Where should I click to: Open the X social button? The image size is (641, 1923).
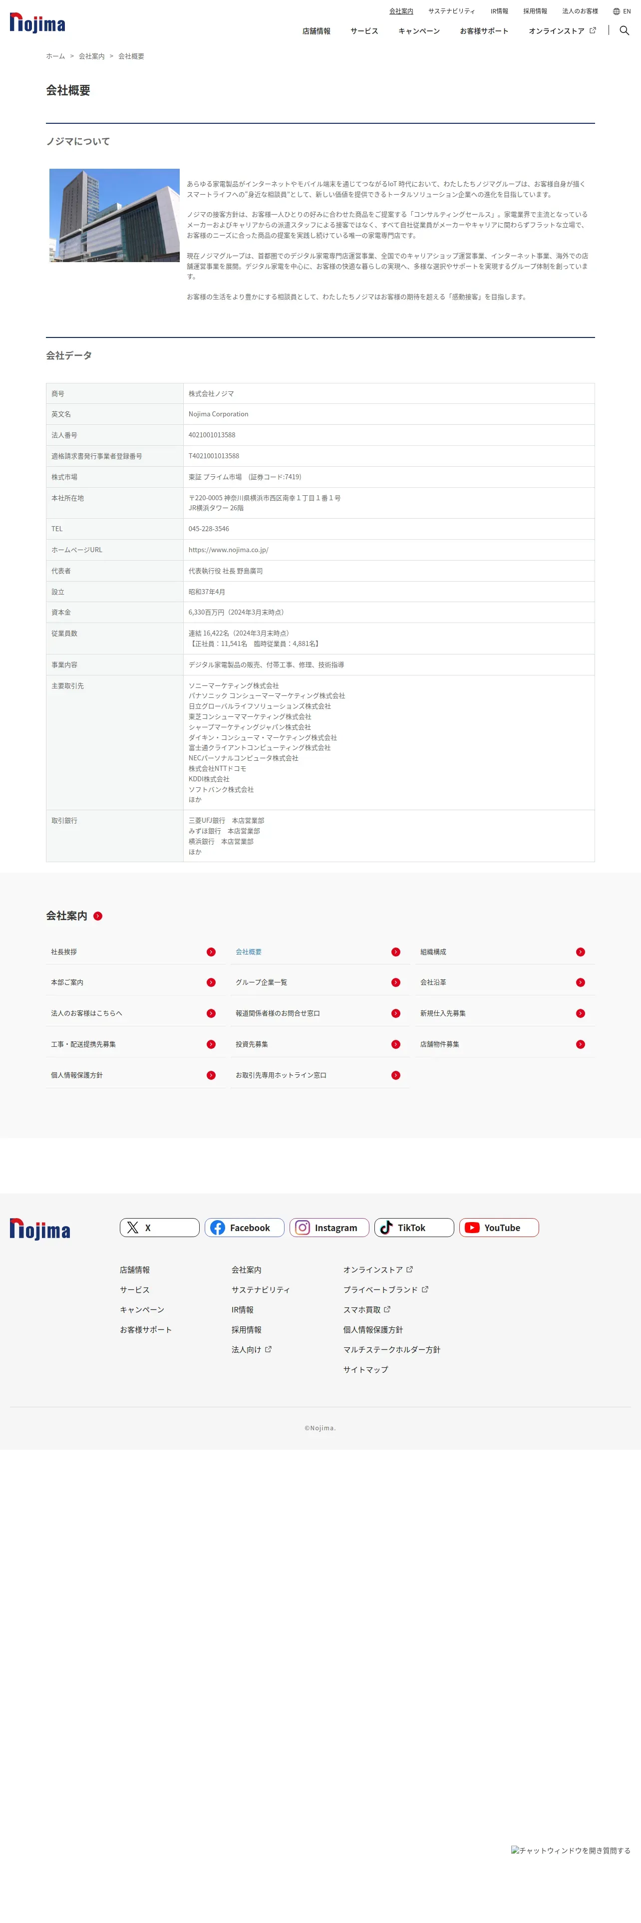(160, 1227)
